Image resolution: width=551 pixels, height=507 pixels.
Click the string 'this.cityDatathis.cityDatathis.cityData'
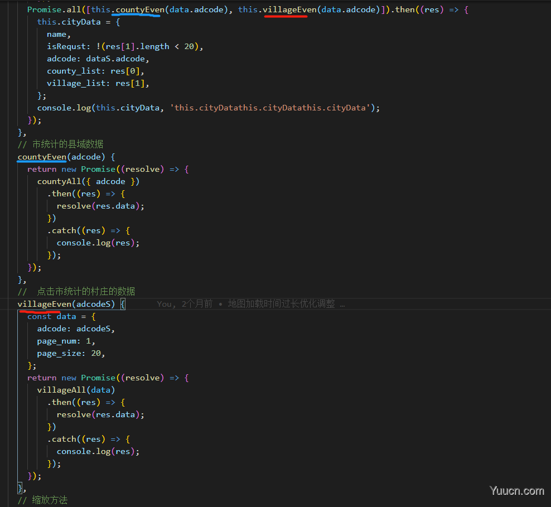click(x=270, y=108)
